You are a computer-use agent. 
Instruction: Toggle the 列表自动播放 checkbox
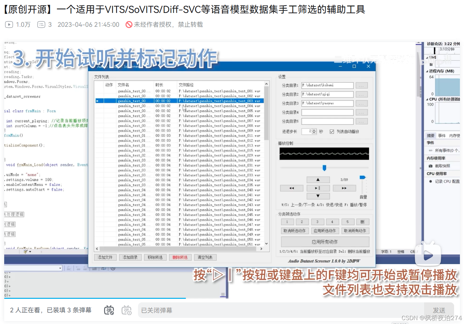point(332,131)
